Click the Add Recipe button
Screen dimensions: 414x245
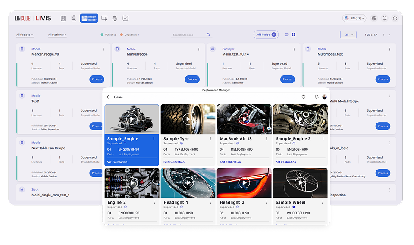(266, 35)
